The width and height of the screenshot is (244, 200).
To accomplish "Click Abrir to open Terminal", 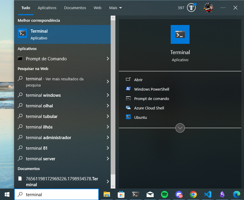I will pos(138,80).
